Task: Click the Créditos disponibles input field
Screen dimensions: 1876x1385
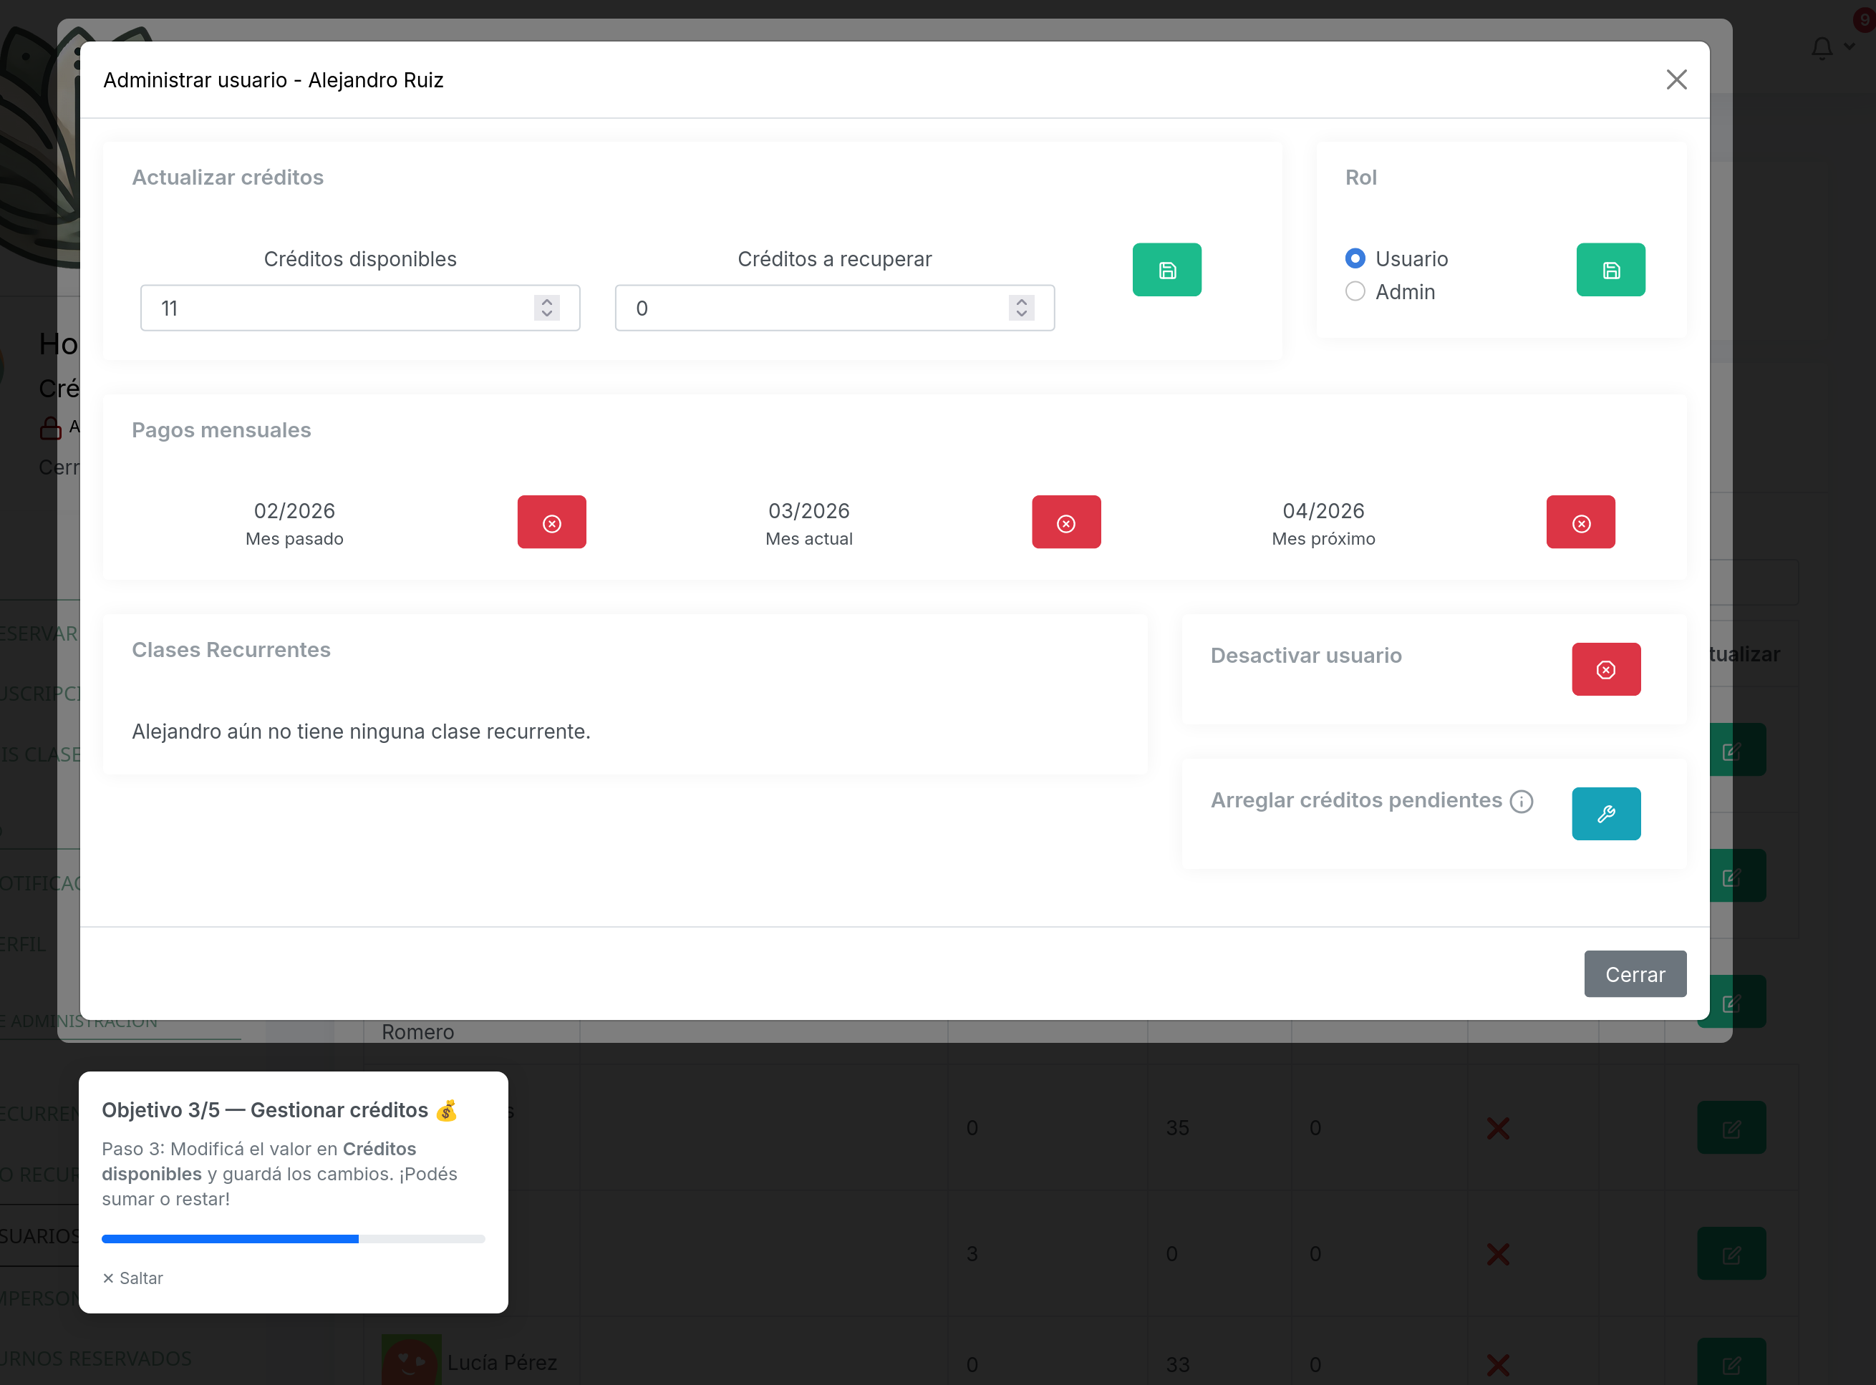Action: click(335, 308)
